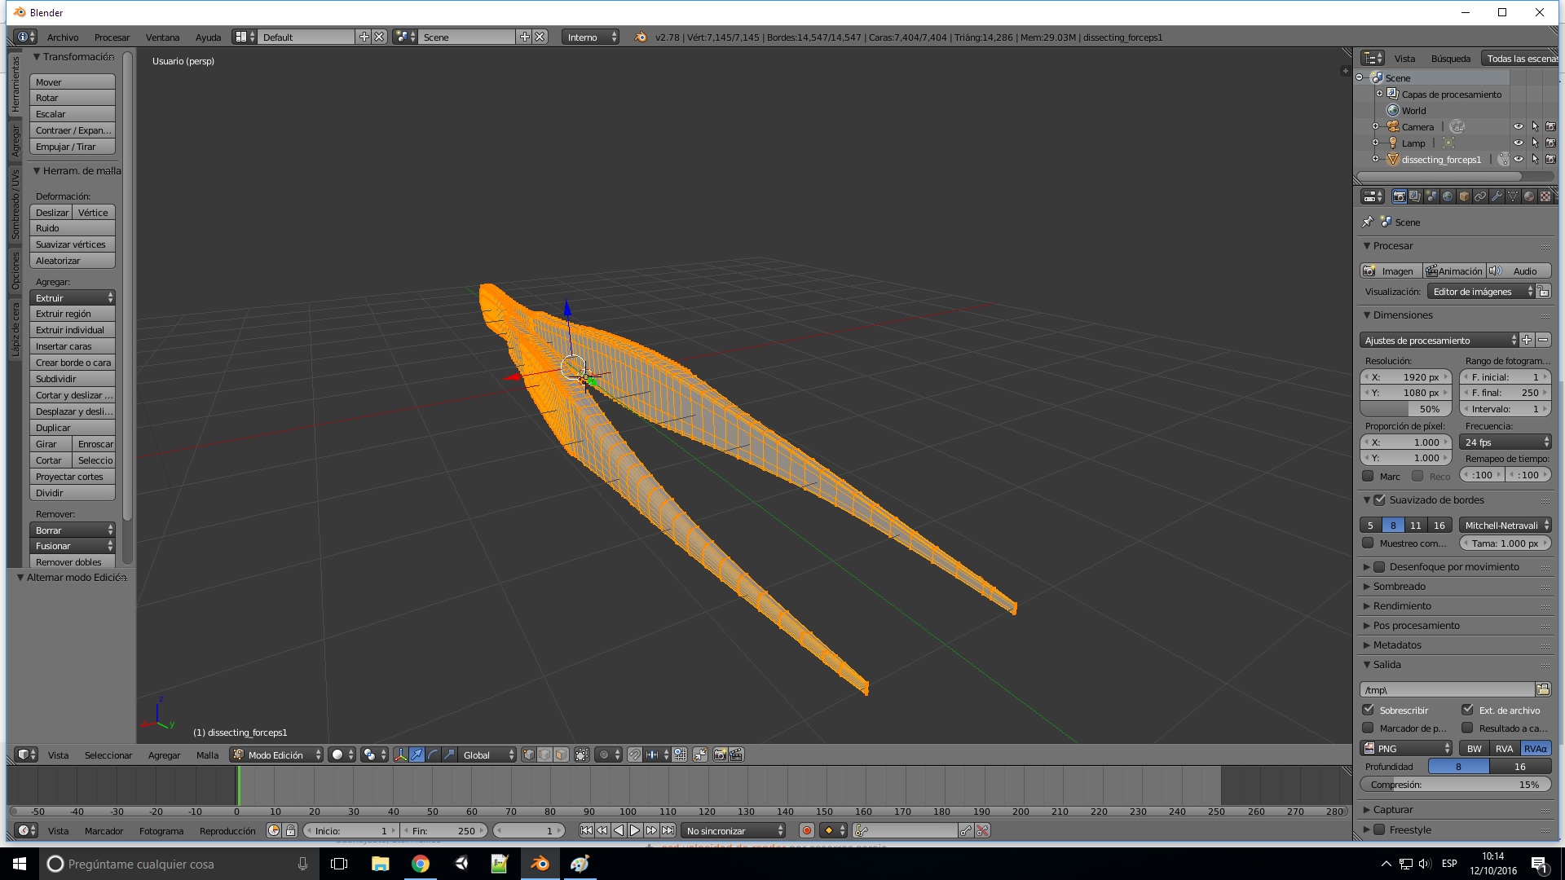1565x880 pixels.
Task: Select face selection mode cube icon
Action: [x=561, y=755]
